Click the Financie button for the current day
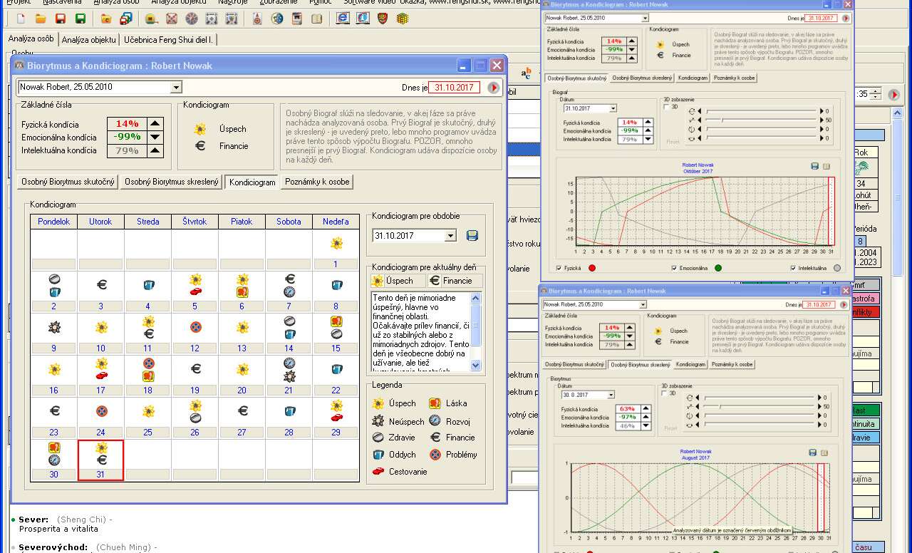Viewport: 912px width, 553px height. click(455, 281)
